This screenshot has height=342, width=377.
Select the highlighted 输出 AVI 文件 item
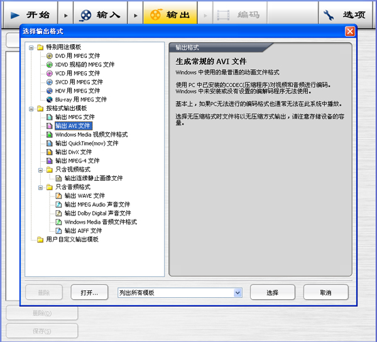74,126
